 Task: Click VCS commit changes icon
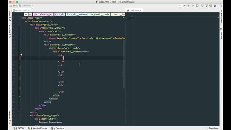pos(206,6)
